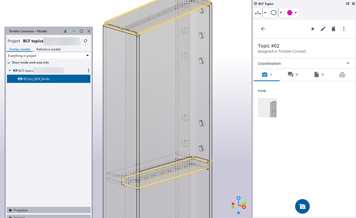Open the 'Everything in project' dropdown
This screenshot has height=218, width=356.
click(x=49, y=55)
